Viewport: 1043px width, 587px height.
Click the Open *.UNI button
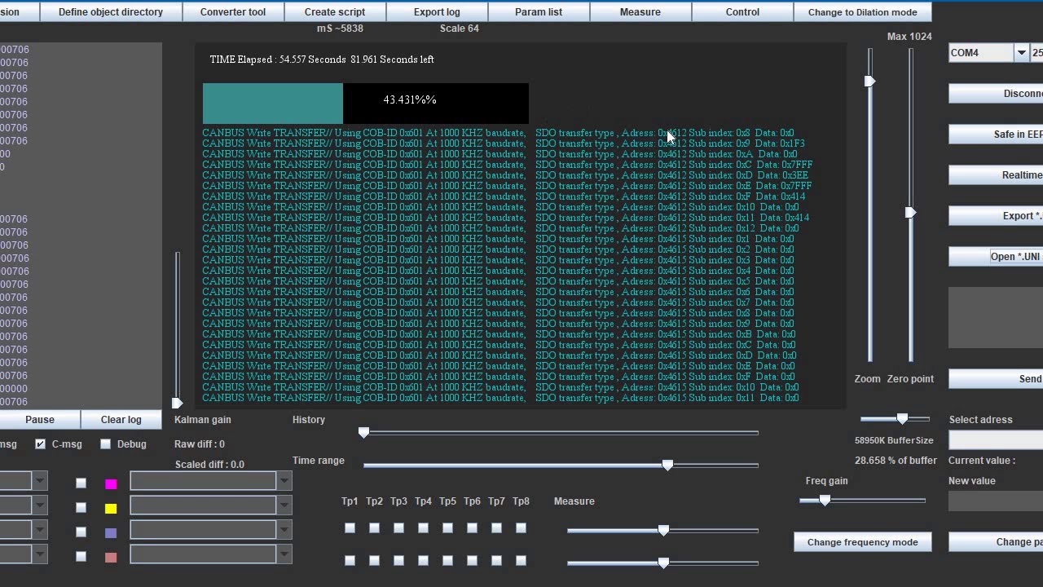click(996, 256)
